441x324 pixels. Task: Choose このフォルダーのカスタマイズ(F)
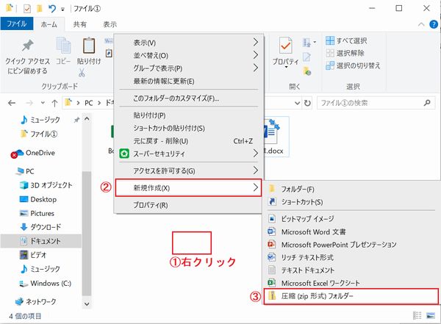188,98
